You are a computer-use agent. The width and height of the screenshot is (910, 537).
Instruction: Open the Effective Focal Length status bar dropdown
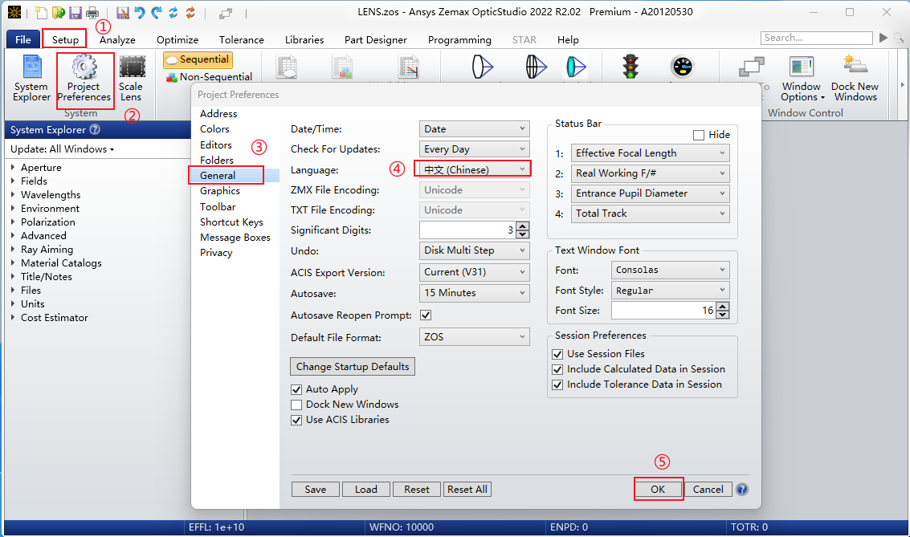click(650, 153)
